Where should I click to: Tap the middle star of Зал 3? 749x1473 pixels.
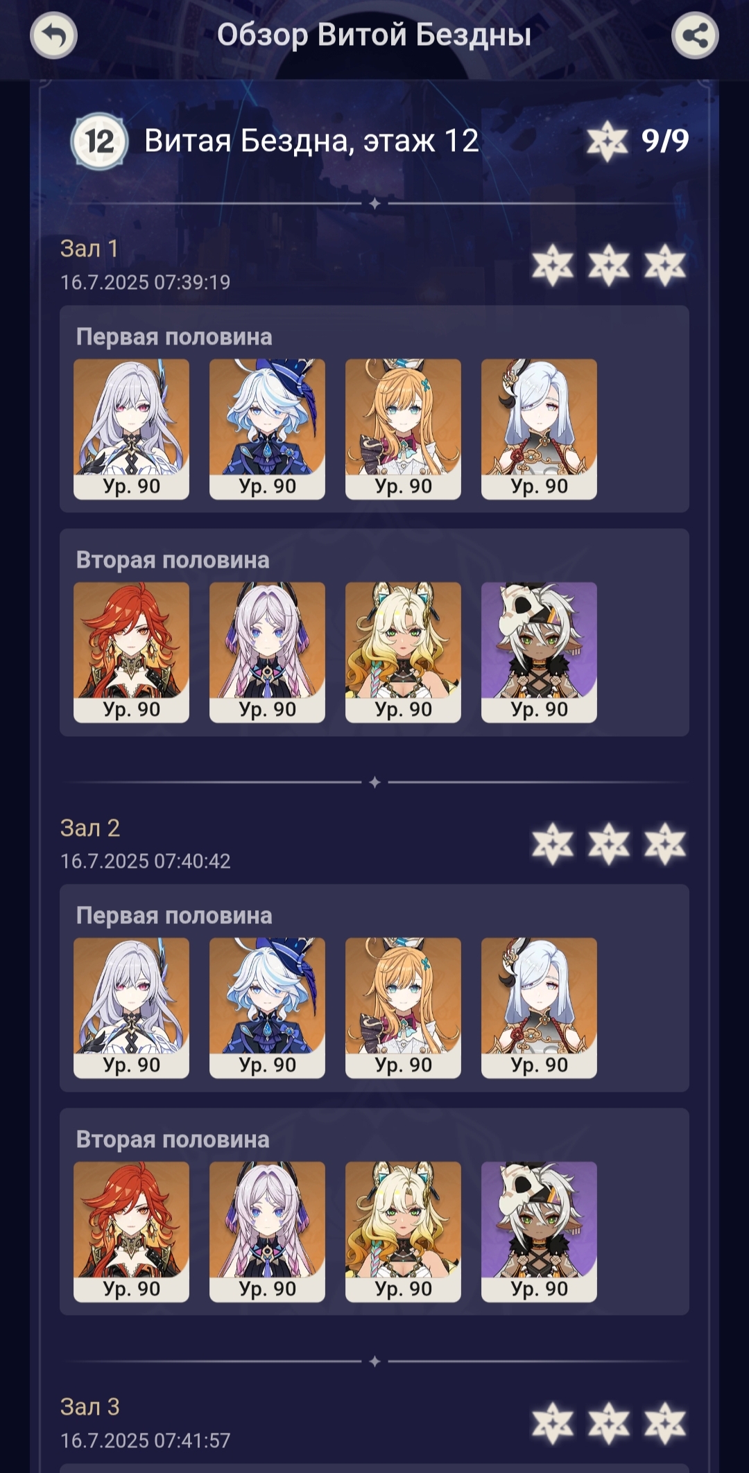(608, 1423)
